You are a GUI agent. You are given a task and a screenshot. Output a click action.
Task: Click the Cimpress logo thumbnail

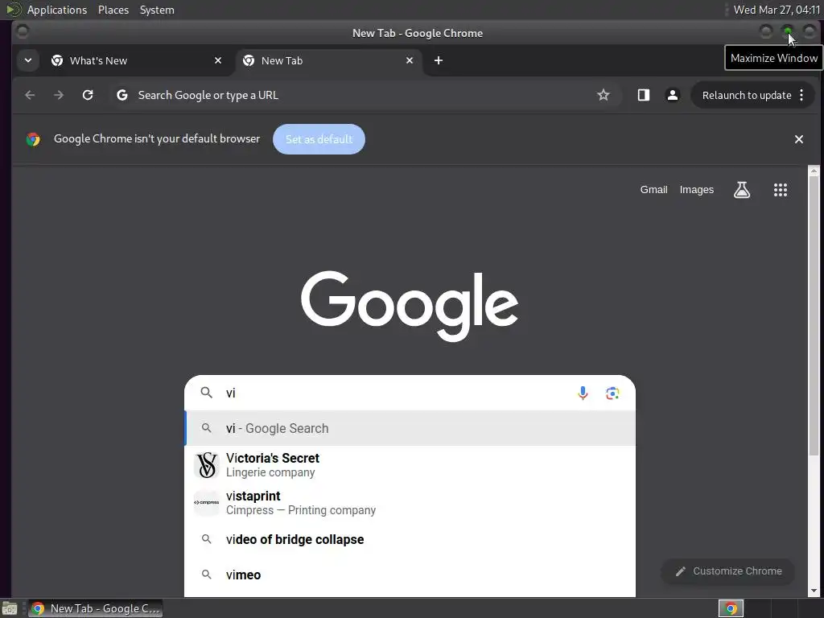[x=207, y=503]
